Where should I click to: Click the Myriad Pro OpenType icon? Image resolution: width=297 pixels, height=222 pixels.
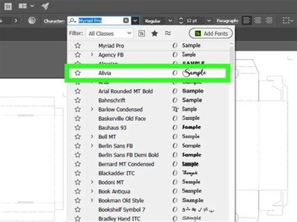[175, 46]
